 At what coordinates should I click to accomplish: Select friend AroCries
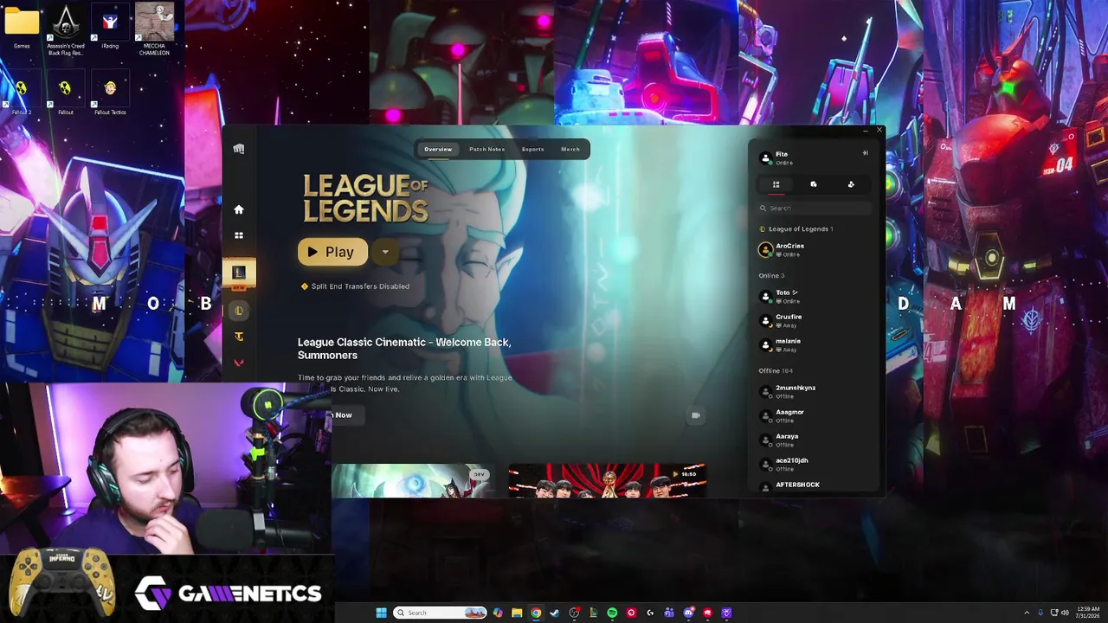click(814, 250)
